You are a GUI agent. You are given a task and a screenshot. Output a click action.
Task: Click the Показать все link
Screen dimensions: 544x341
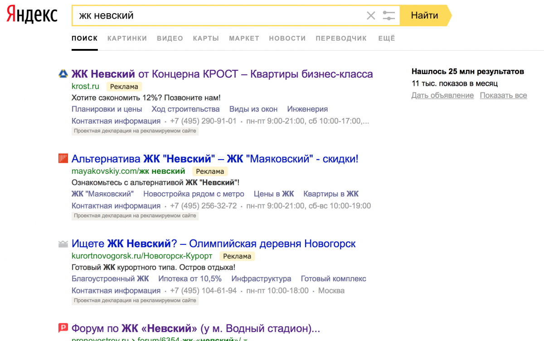pos(503,96)
